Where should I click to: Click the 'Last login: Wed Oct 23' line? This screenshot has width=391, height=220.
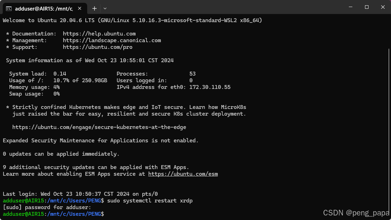pos(80,194)
